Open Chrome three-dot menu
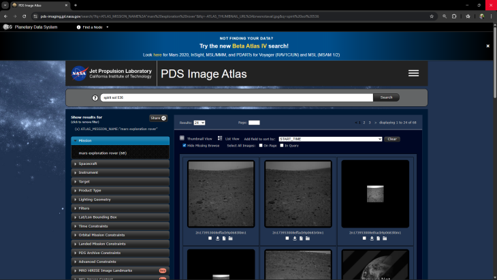Screen dimensions: 497x280 [x=491, y=16]
